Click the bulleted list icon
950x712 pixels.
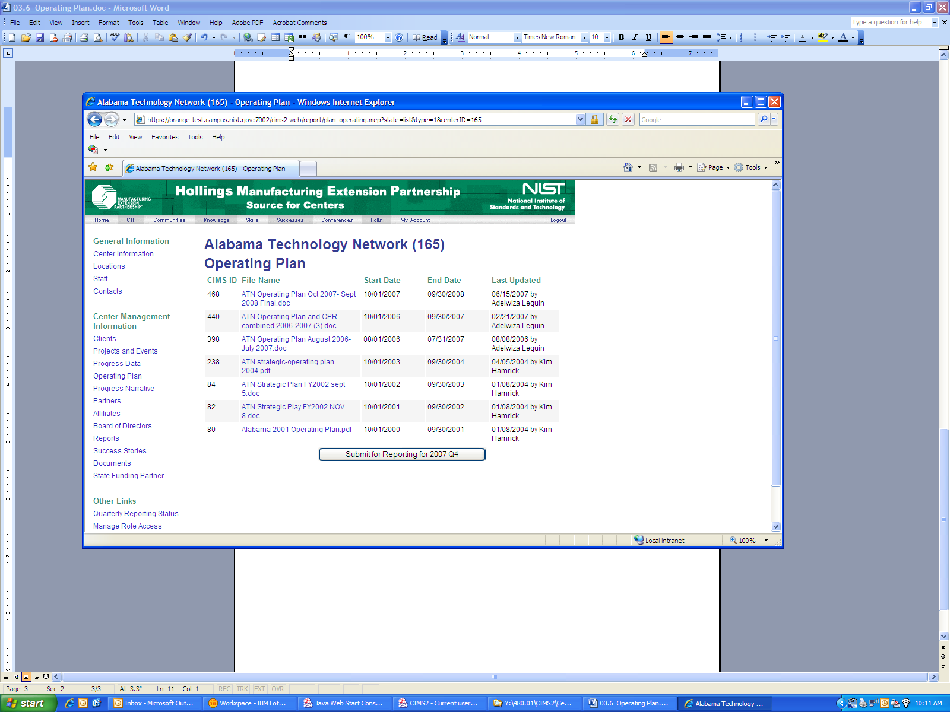pyautogui.click(x=758, y=37)
